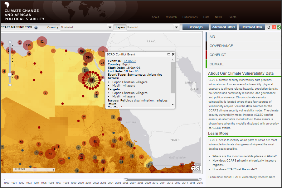Click the map zoom slider handle
This screenshot has height=188, width=282.
tap(10, 75)
